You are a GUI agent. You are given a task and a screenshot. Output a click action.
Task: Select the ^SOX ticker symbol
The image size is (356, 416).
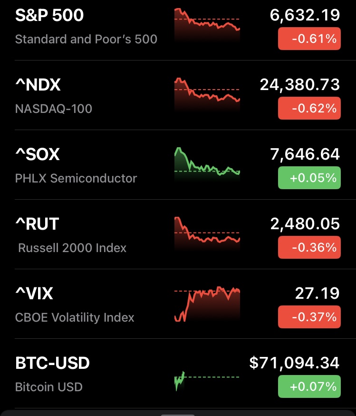point(38,155)
